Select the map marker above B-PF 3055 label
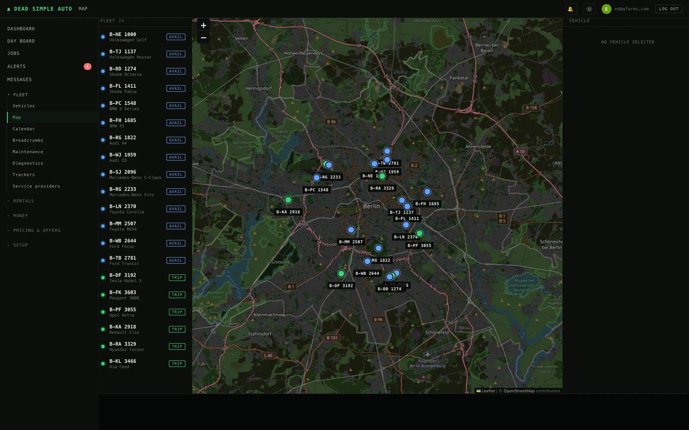This screenshot has width=689, height=430. coord(419,233)
